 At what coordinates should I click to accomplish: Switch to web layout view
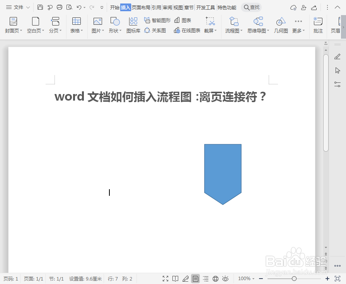coord(216,279)
